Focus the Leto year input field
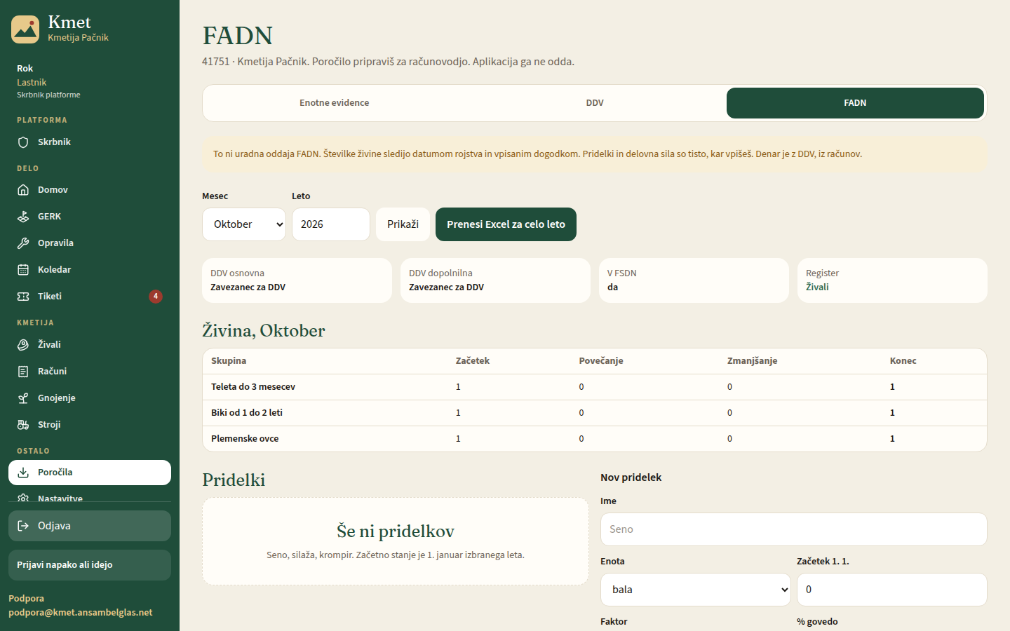Viewport: 1010px width, 631px height. (x=331, y=224)
